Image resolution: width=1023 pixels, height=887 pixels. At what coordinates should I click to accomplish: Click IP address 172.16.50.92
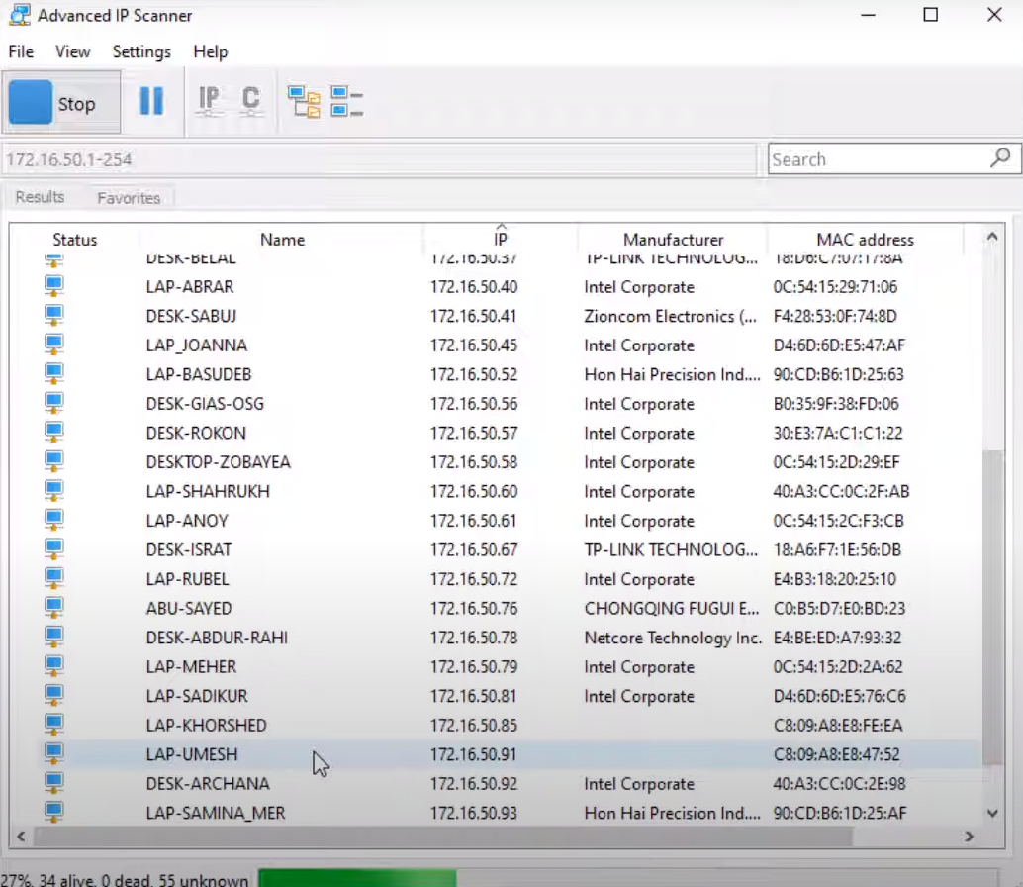474,783
